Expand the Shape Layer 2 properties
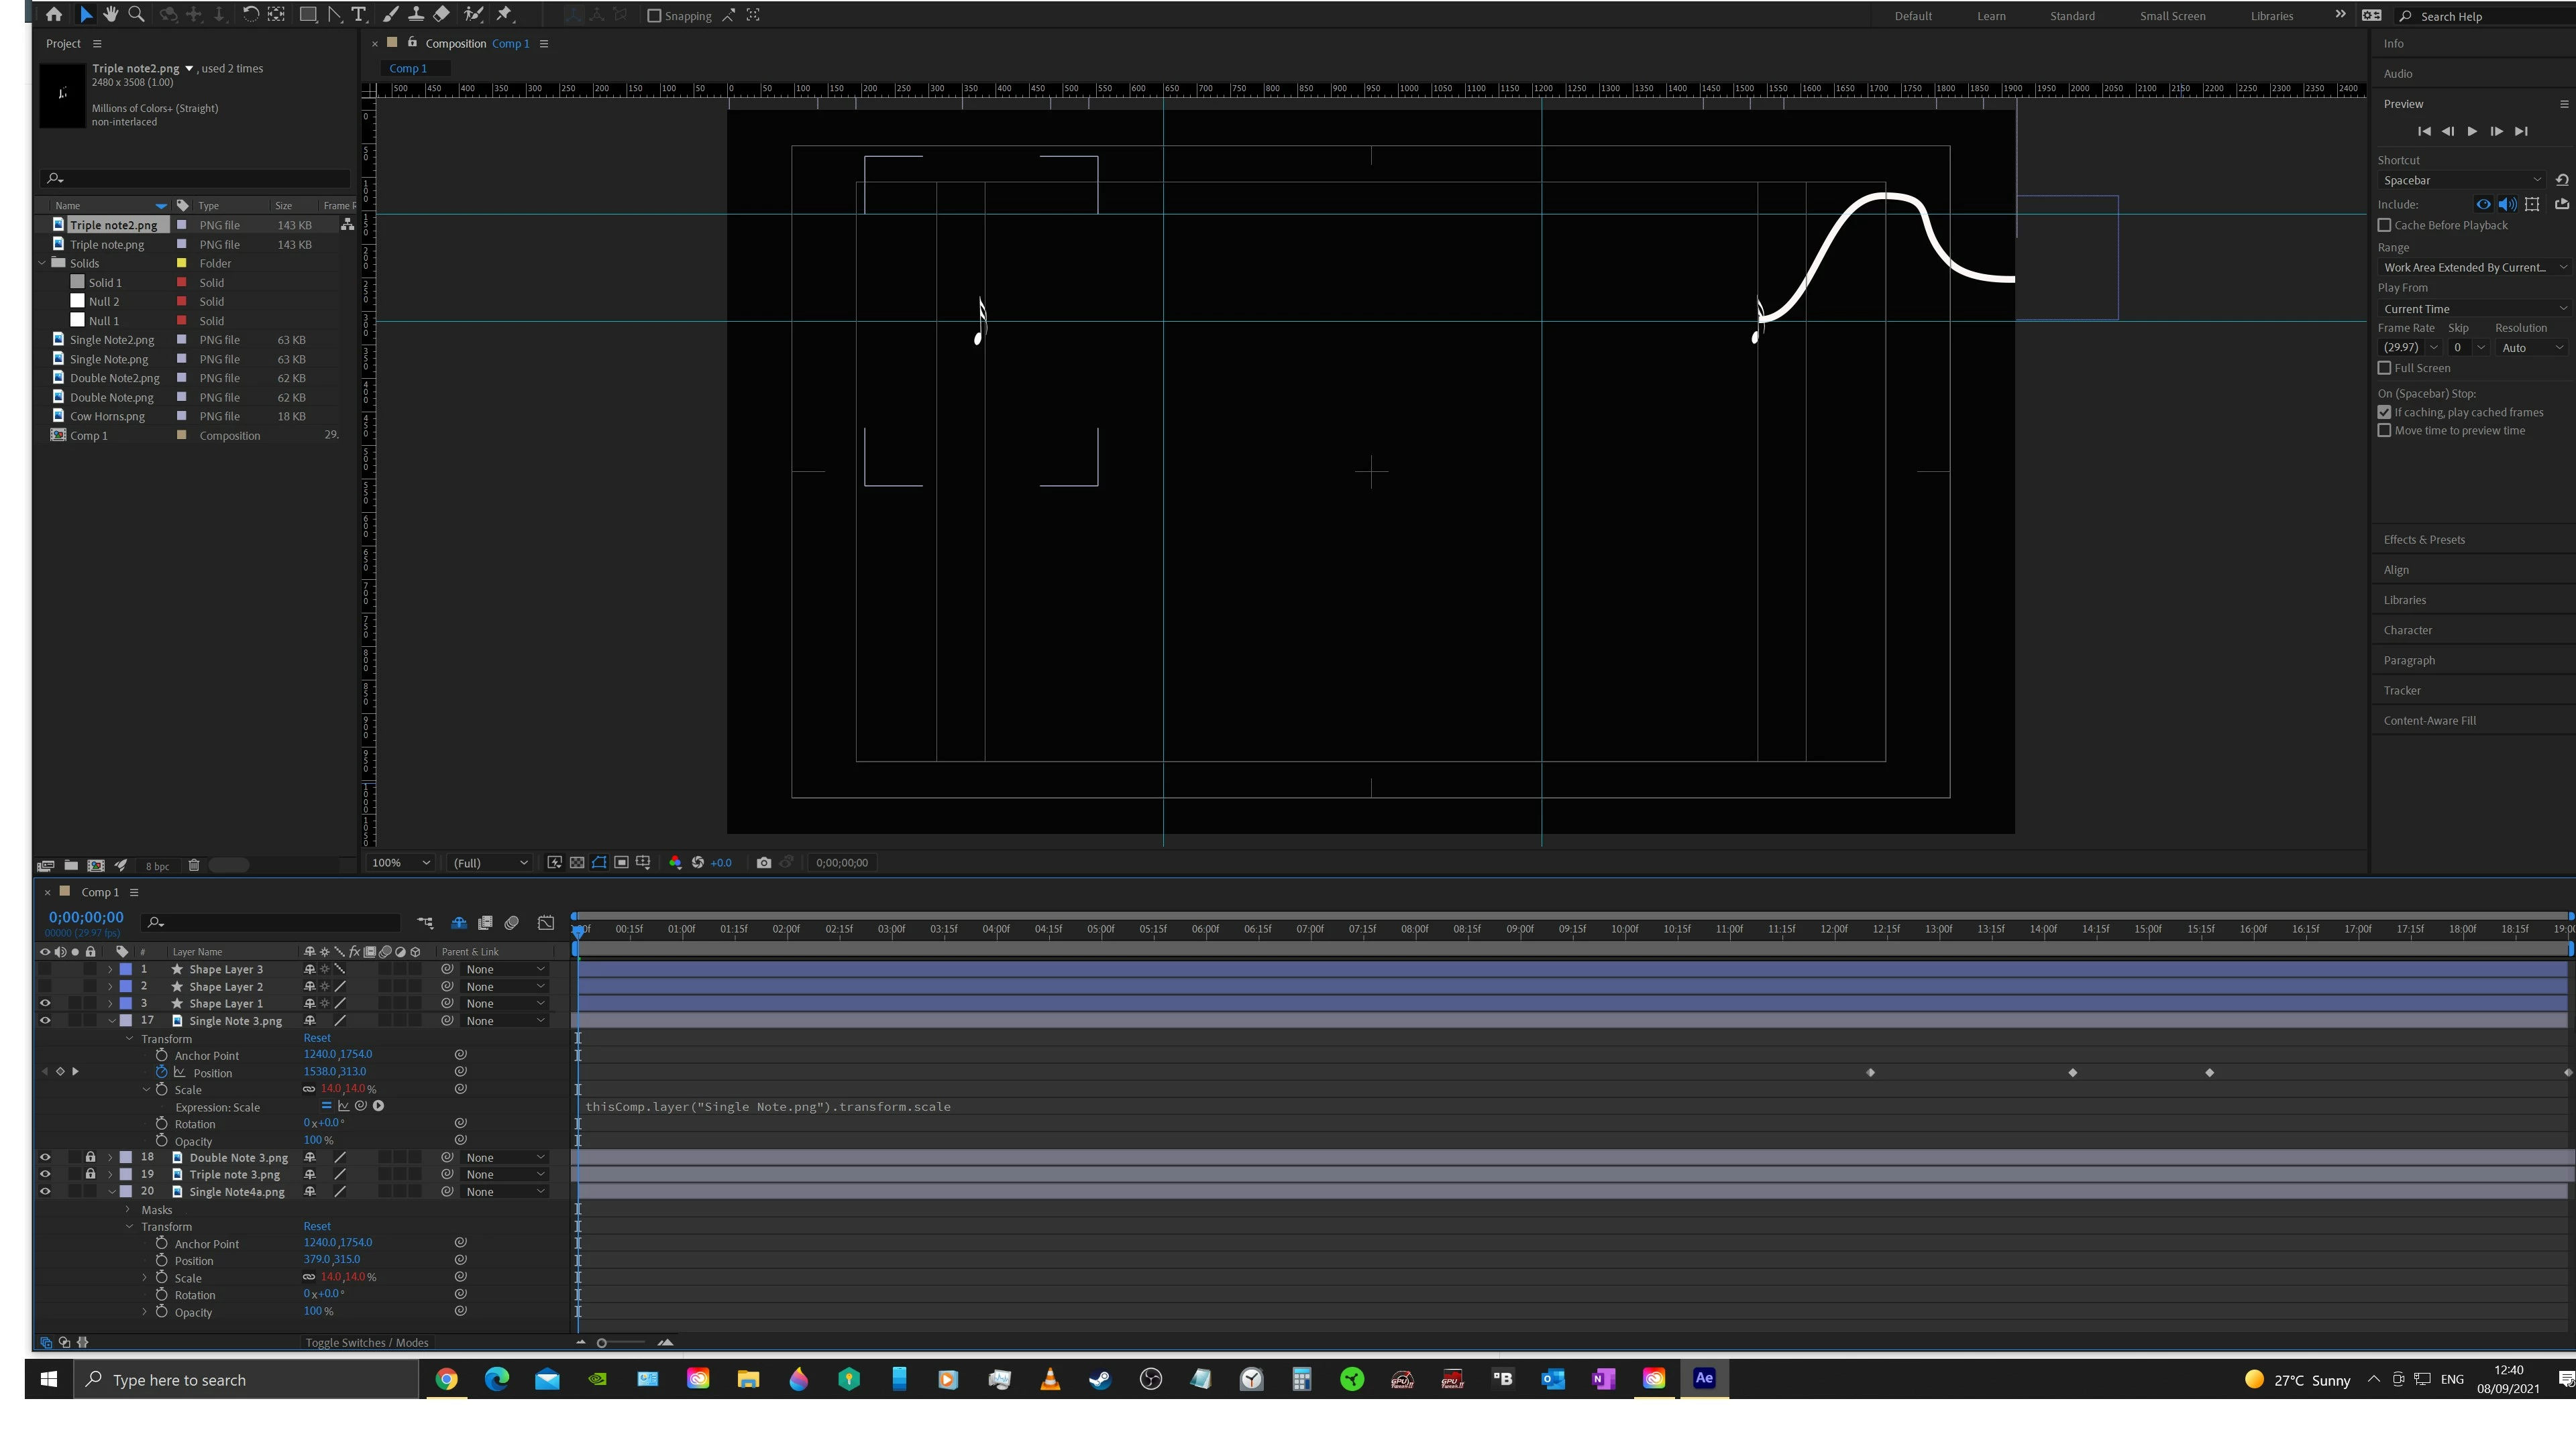The image size is (2576, 1448). [110, 987]
